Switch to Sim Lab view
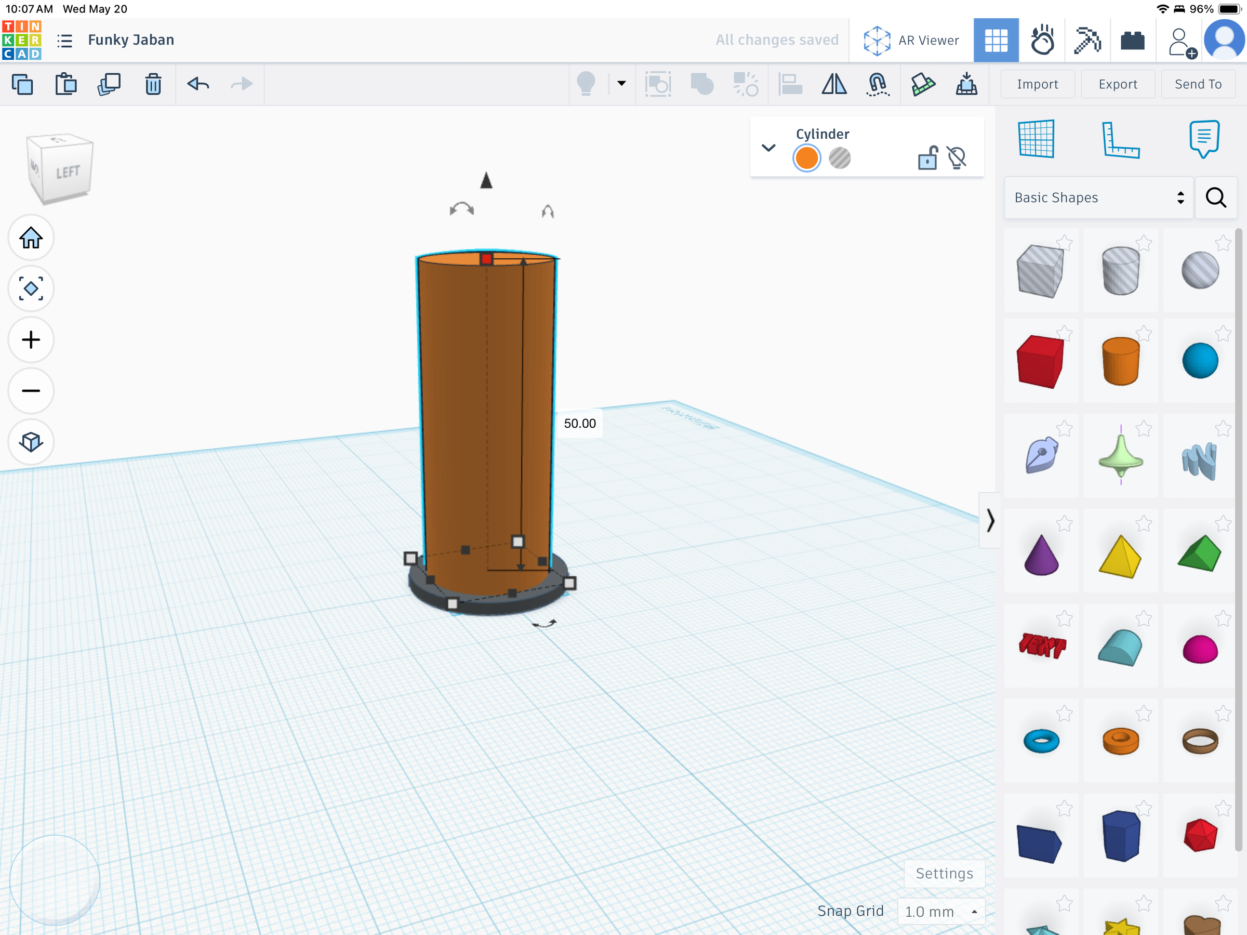Screen dimensions: 1247x935 click(x=1042, y=41)
